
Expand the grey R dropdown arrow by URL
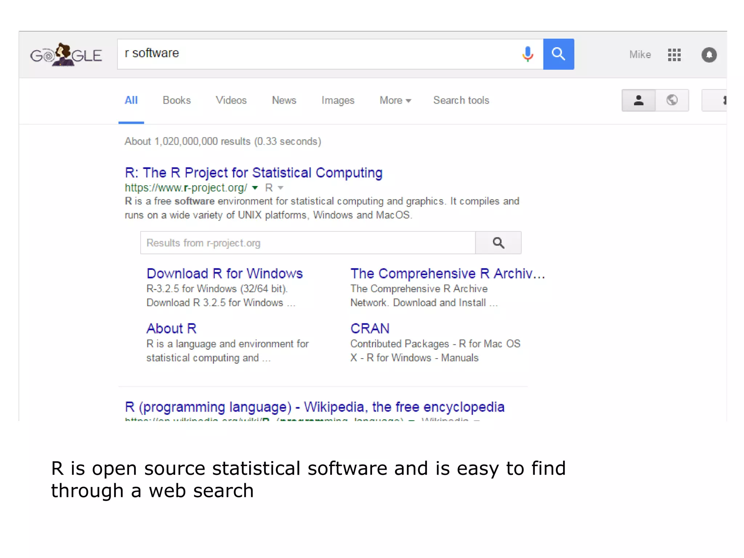click(280, 188)
